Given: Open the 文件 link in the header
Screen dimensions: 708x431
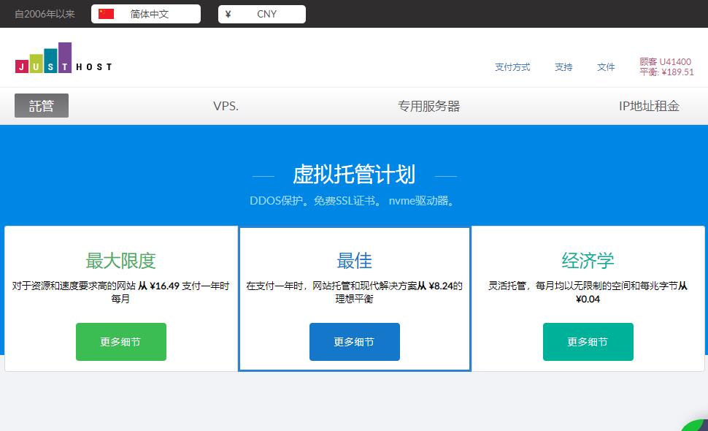Looking at the screenshot, I should click(606, 67).
